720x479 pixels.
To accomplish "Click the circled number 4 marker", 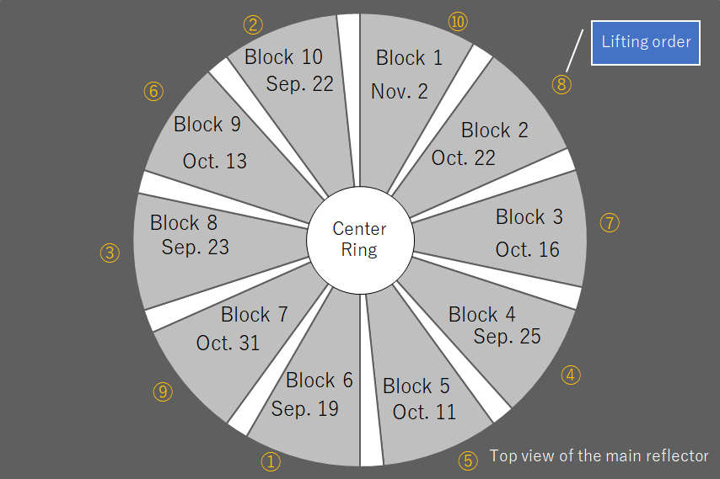I will (x=571, y=375).
